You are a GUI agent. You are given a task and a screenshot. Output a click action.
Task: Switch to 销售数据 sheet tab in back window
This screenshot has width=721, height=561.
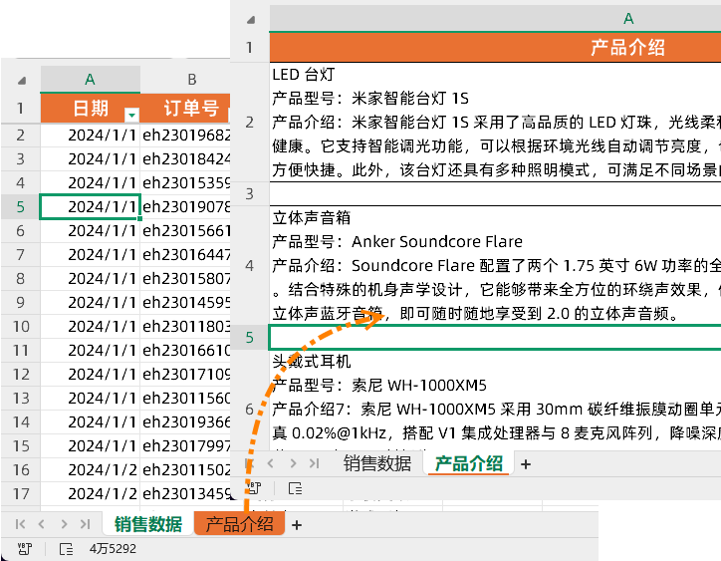pos(148,524)
